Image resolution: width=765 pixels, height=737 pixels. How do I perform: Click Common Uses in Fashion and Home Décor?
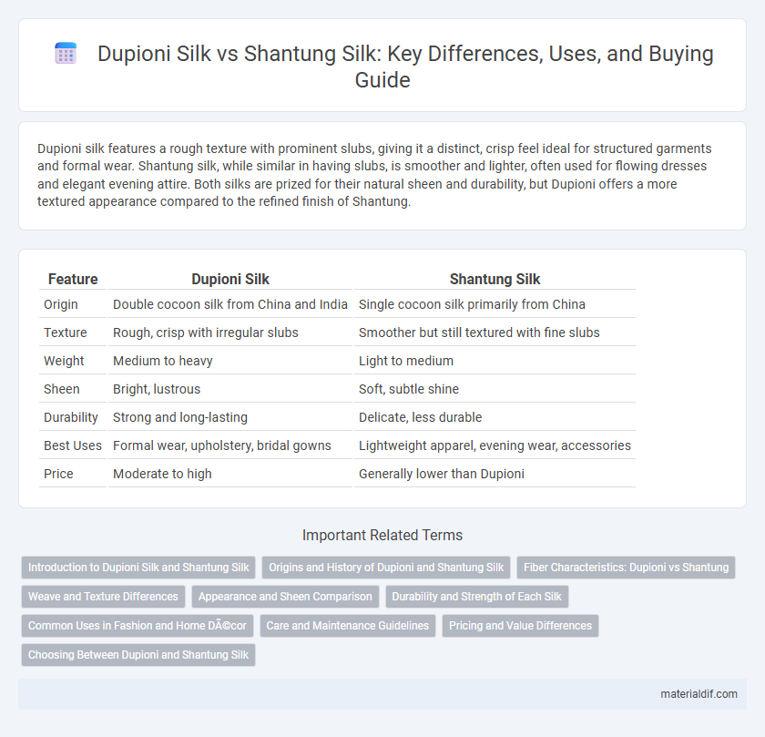(x=138, y=626)
